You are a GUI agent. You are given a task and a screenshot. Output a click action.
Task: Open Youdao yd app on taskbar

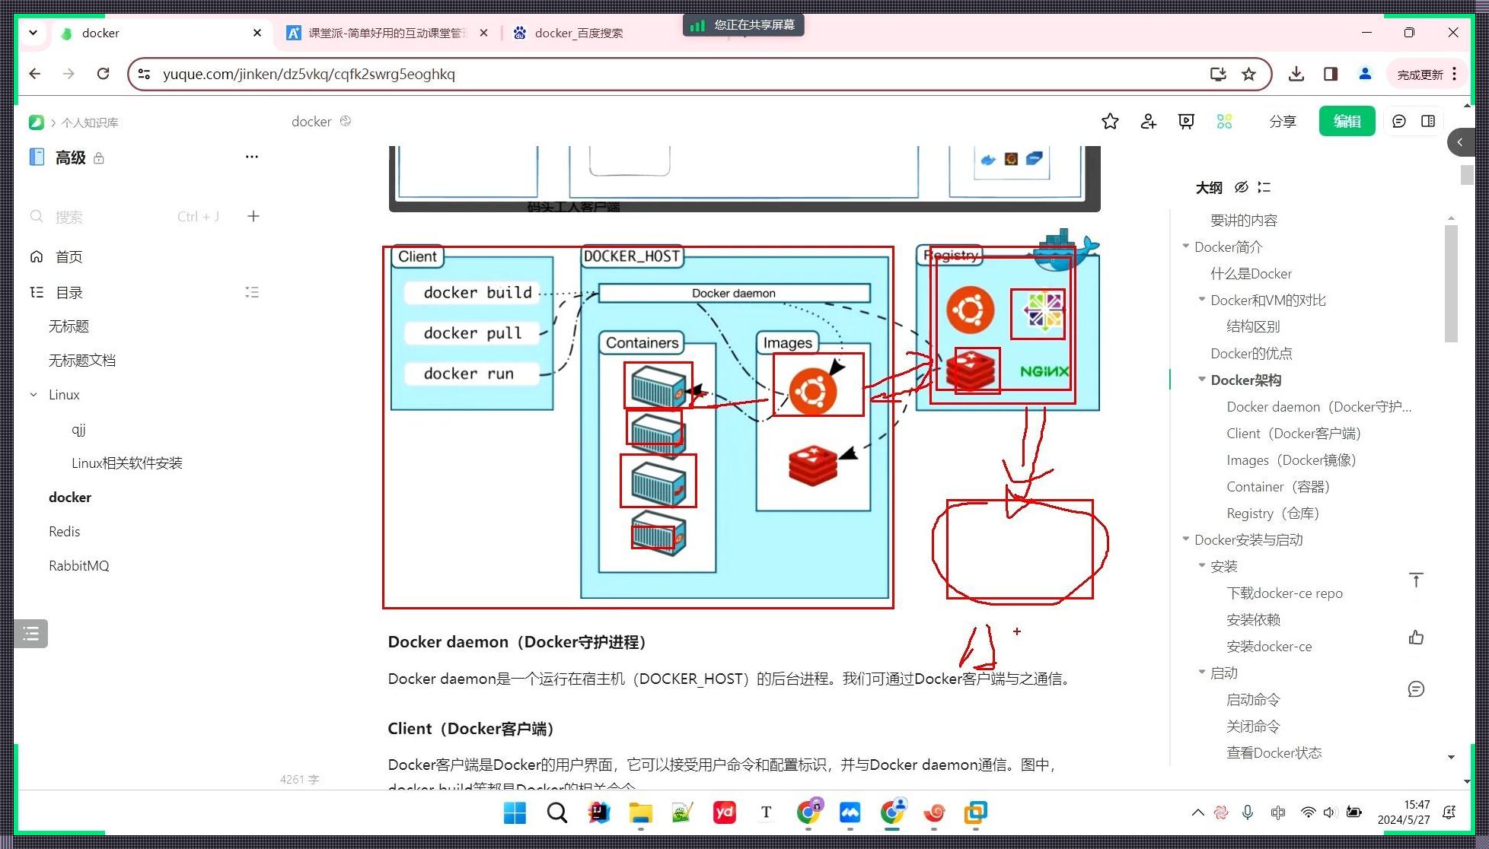tap(724, 812)
